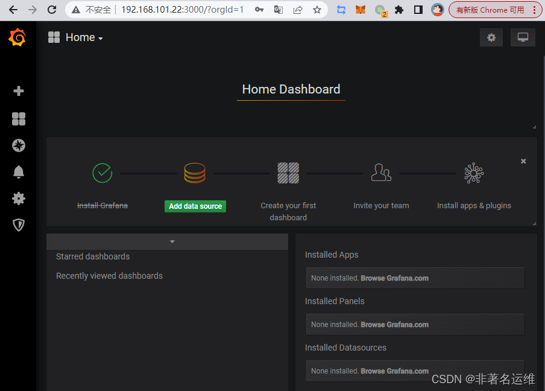Browse Grafana.com under Installed Apps
This screenshot has height=391, width=545.
coord(394,278)
